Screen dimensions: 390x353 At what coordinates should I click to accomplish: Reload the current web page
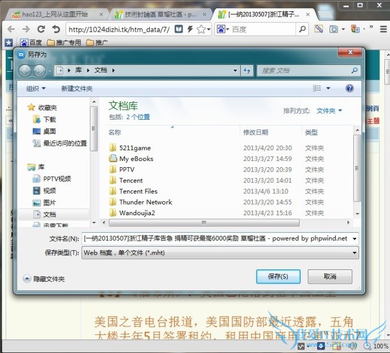coord(41,29)
